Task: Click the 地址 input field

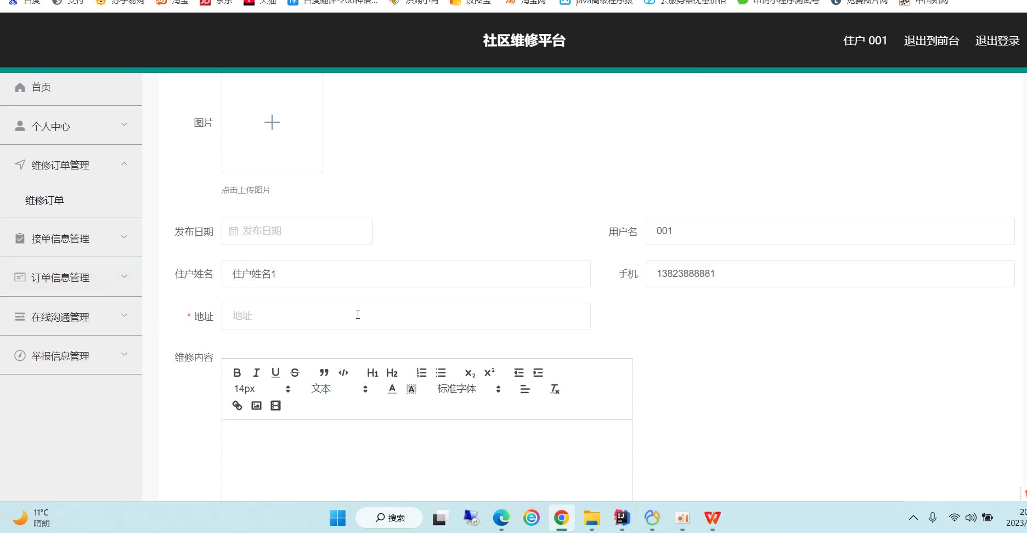Action: (x=406, y=316)
